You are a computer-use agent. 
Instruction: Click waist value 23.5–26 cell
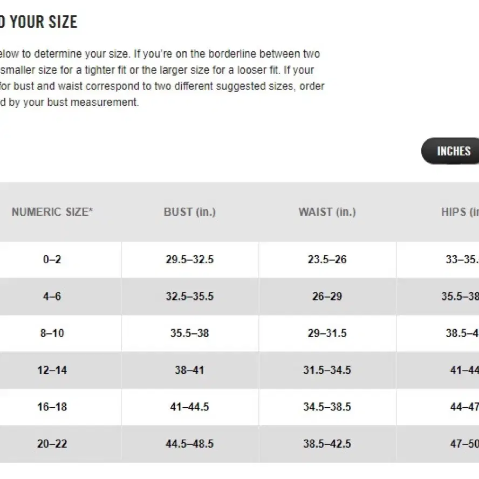pos(327,259)
